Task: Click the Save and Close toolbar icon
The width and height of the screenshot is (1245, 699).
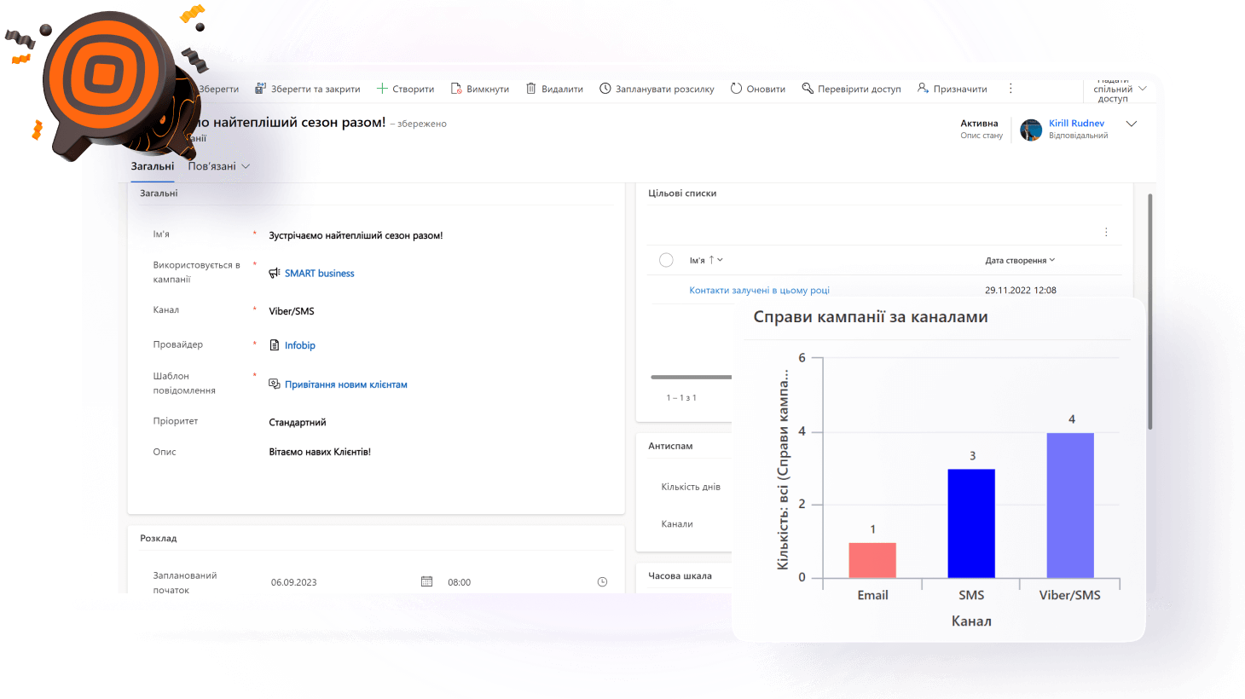Action: coord(260,89)
